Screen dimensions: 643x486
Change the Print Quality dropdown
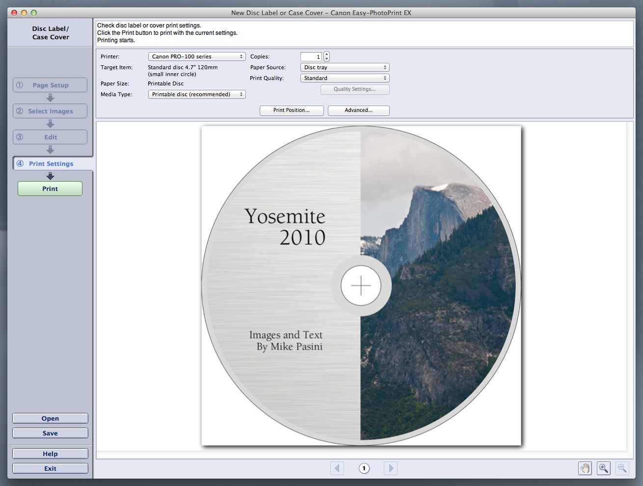[x=345, y=78]
